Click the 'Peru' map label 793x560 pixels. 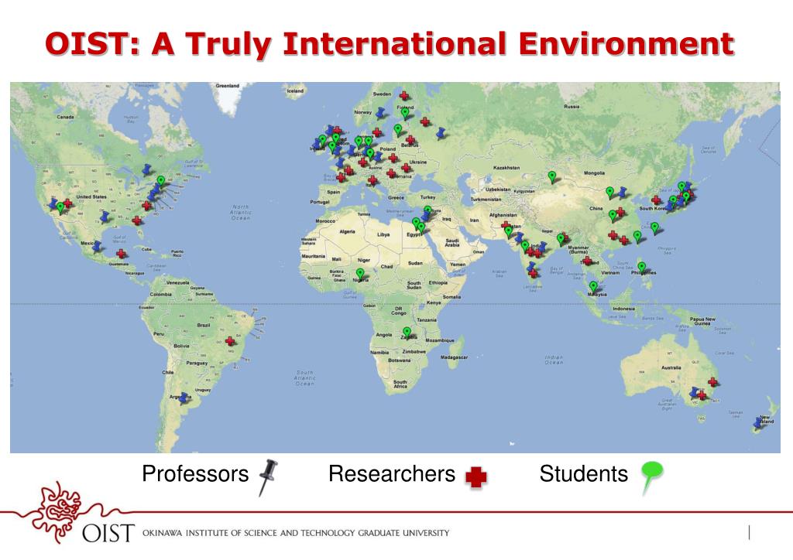point(159,334)
